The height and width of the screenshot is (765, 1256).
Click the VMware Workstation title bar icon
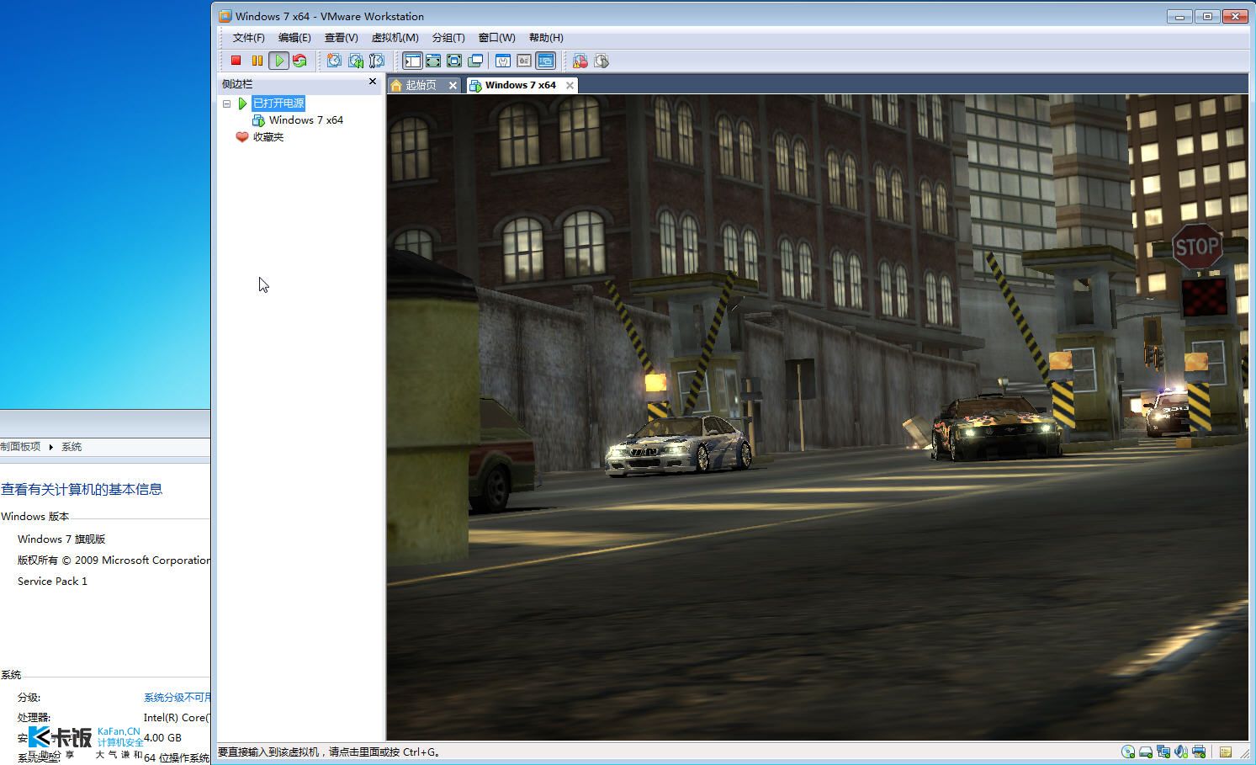click(225, 16)
